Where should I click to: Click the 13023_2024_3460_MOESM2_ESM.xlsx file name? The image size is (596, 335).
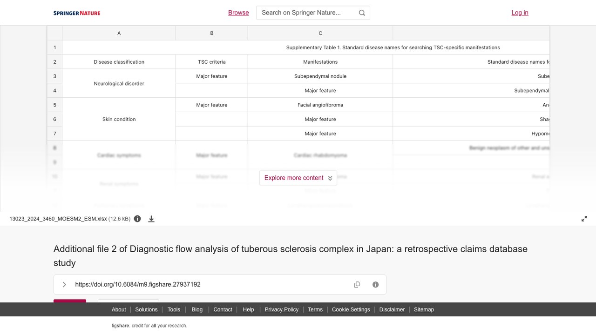(x=58, y=219)
